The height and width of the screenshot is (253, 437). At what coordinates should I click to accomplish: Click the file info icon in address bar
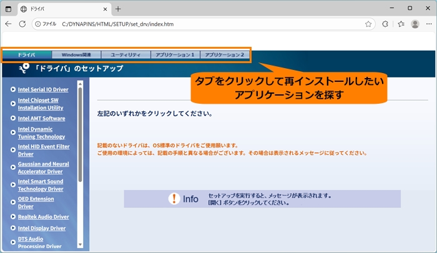[38, 24]
